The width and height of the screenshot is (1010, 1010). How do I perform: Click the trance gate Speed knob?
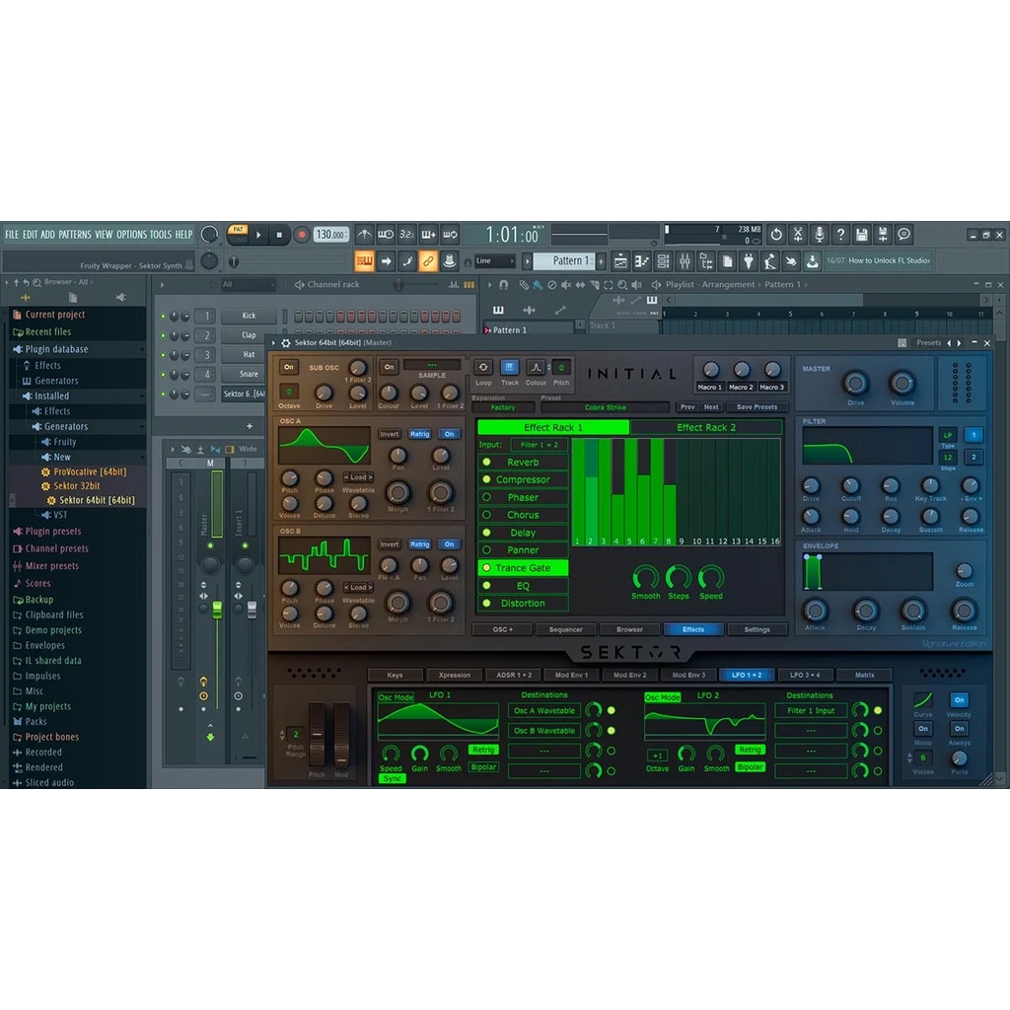tap(710, 577)
